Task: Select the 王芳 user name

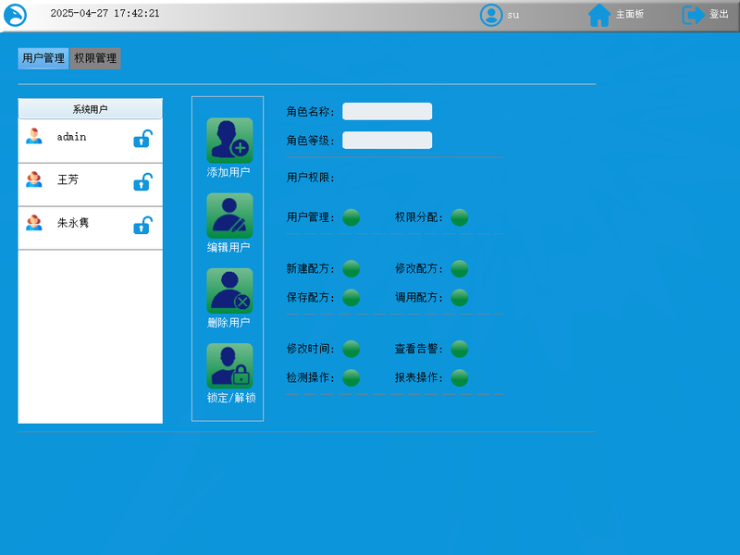Action: click(x=68, y=179)
